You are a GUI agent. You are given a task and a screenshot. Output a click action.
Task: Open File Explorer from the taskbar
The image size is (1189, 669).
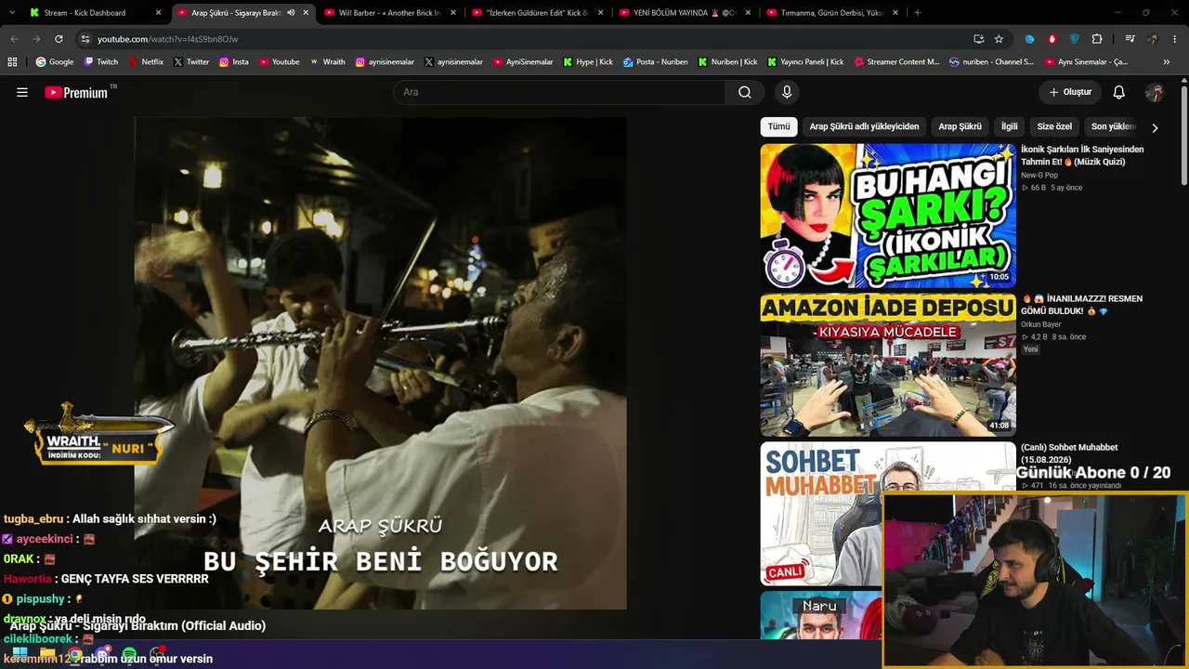pos(47,654)
